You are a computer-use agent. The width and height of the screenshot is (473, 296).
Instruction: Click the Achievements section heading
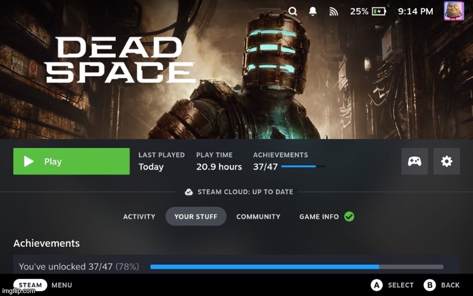click(x=47, y=243)
